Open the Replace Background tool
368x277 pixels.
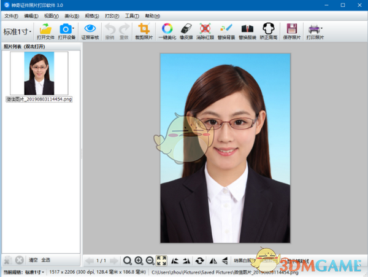pos(226,29)
